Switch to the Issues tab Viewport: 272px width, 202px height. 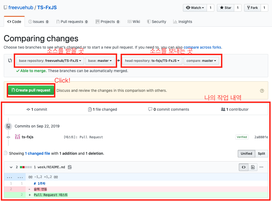[39, 22]
